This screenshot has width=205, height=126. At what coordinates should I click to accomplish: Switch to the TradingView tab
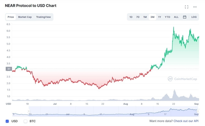[43, 17]
